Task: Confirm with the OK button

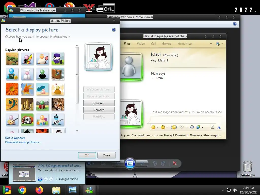Action: [x=87, y=155]
